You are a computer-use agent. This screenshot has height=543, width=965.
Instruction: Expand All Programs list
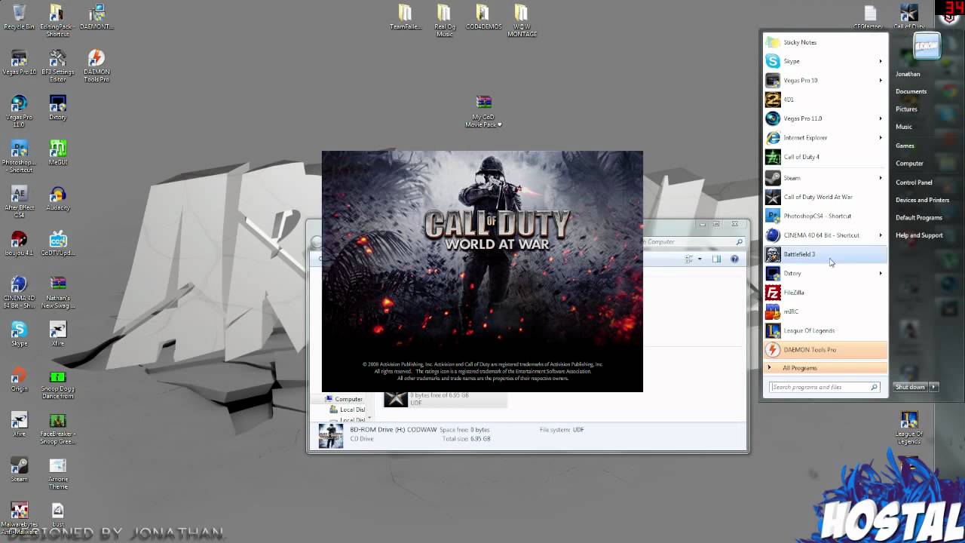tap(825, 368)
